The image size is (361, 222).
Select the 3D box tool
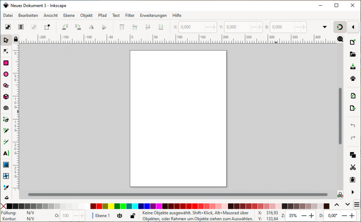click(6, 97)
